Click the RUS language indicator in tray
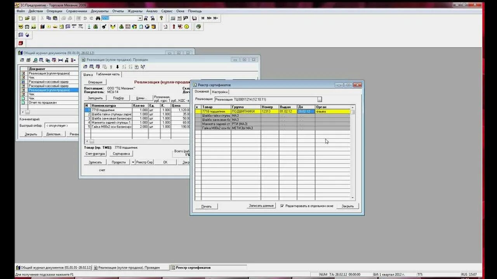This screenshot has width=497, height=279. pos(464,274)
